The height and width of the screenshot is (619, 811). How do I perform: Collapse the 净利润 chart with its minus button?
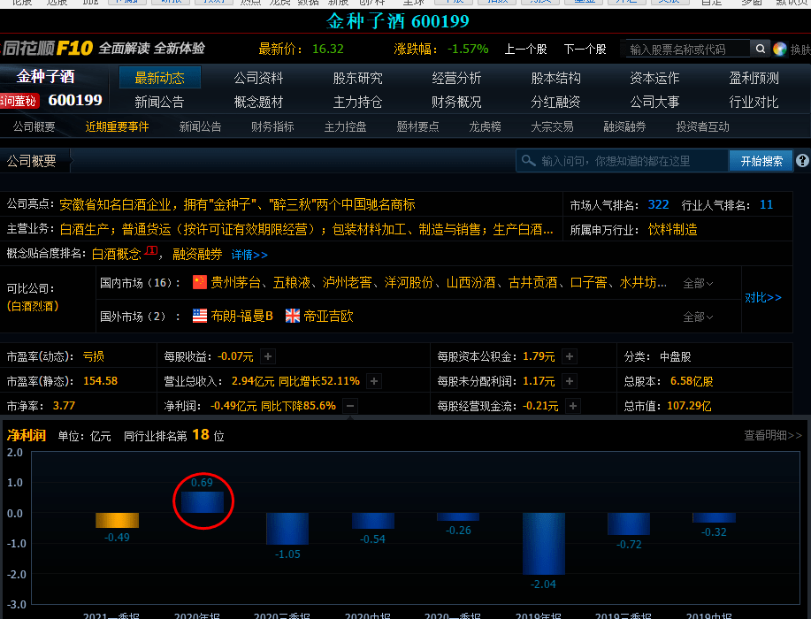(350, 406)
